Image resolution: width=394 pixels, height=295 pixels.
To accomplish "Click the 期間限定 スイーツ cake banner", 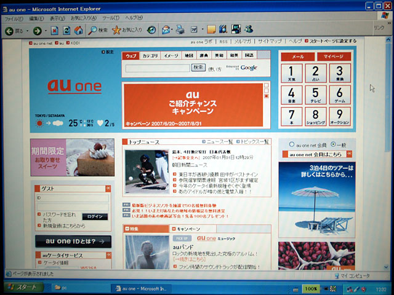I will [73, 157].
